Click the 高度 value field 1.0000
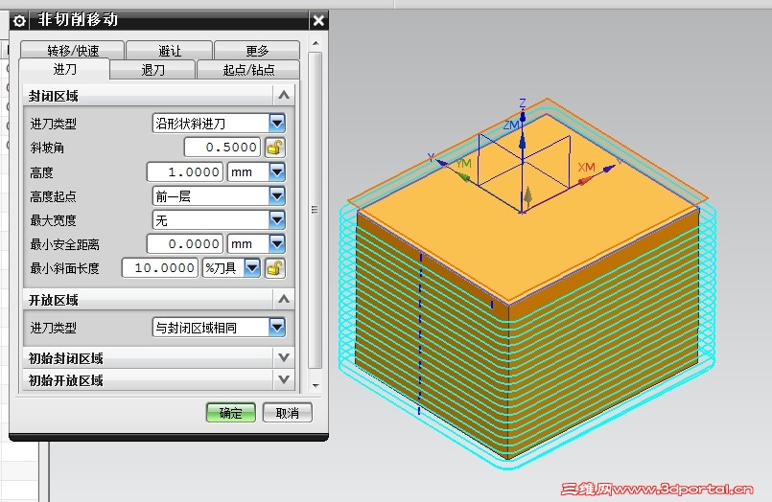772x502 pixels. point(185,172)
